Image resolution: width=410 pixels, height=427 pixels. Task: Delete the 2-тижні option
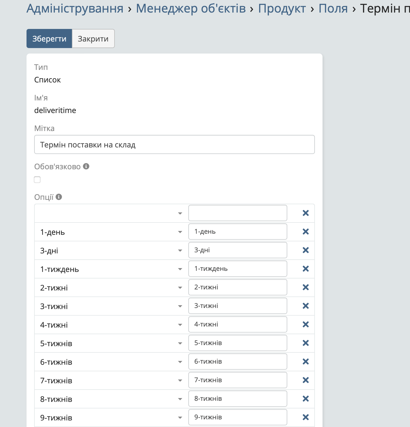click(x=306, y=287)
